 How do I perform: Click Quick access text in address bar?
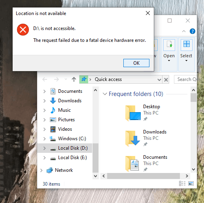108,79
